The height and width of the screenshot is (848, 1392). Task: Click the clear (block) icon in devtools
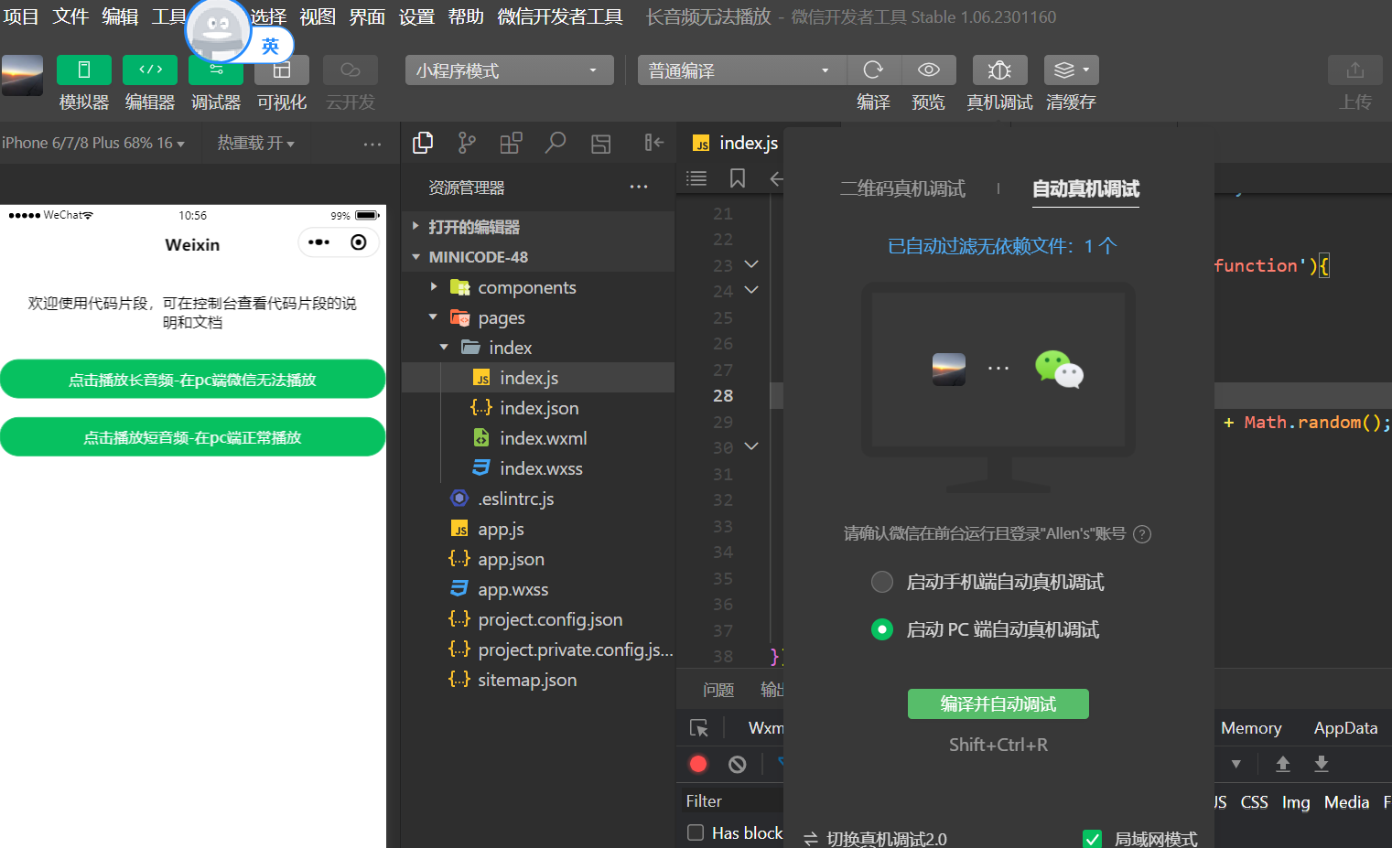[x=738, y=764]
